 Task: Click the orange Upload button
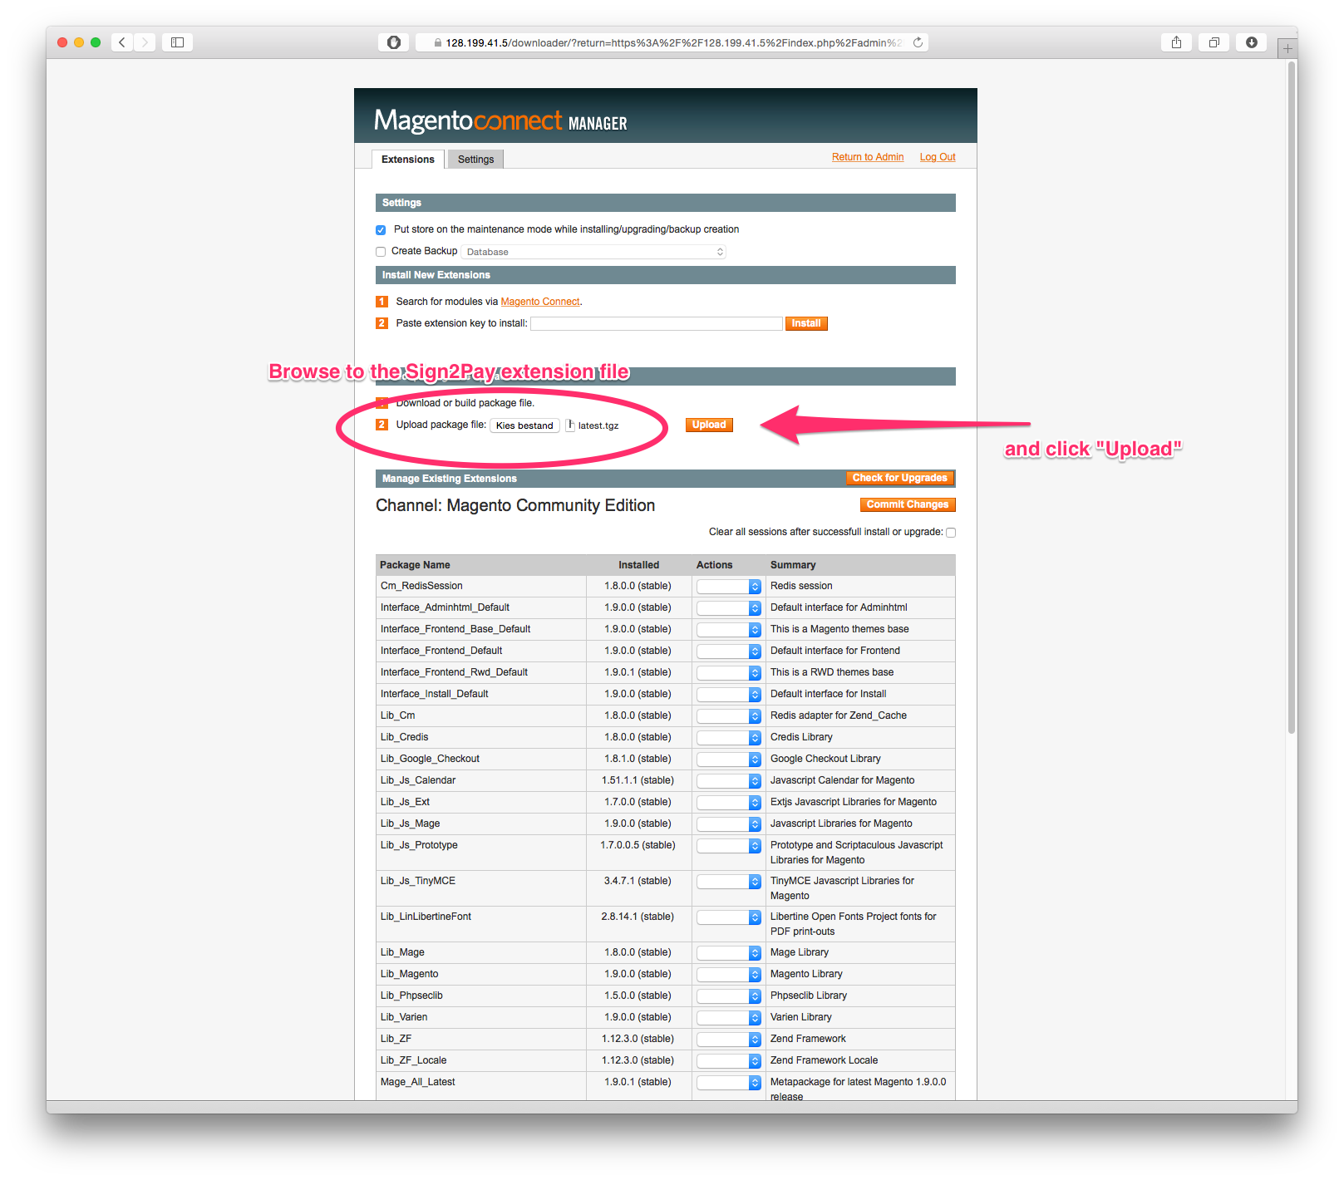tap(709, 425)
